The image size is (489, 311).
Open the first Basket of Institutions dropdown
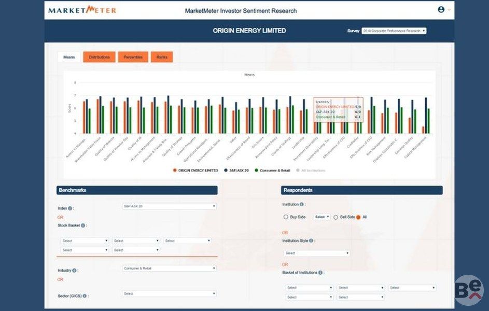click(309, 288)
